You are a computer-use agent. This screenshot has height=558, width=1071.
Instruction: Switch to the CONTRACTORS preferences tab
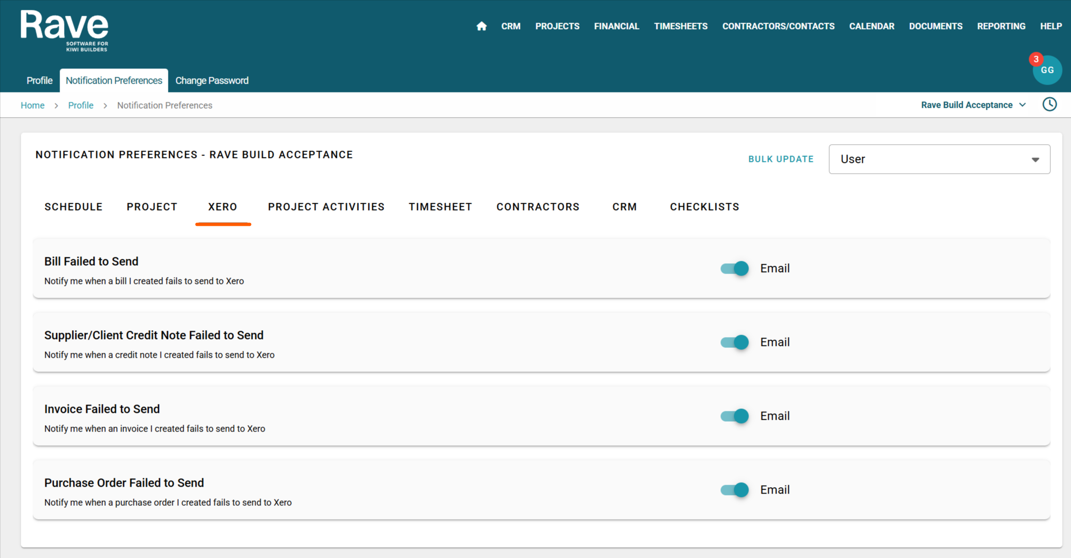[x=538, y=207]
